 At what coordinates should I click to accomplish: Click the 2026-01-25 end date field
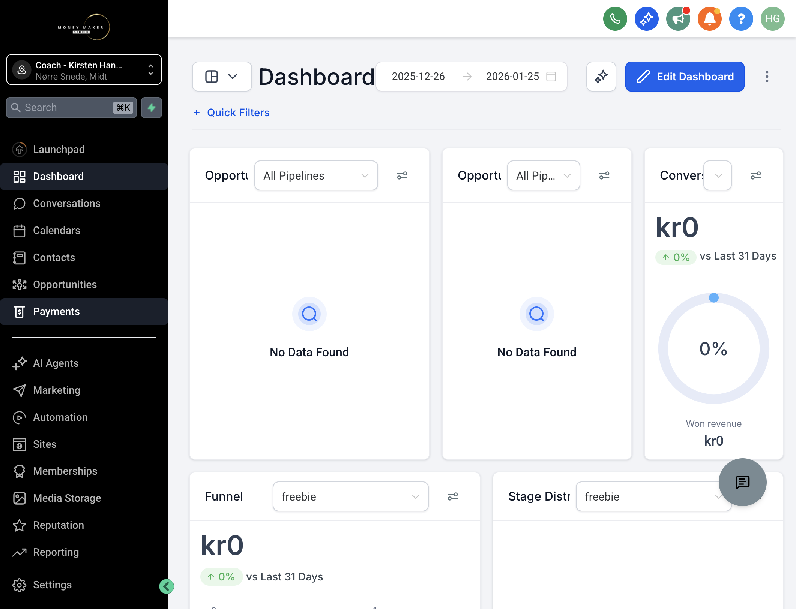(x=512, y=76)
